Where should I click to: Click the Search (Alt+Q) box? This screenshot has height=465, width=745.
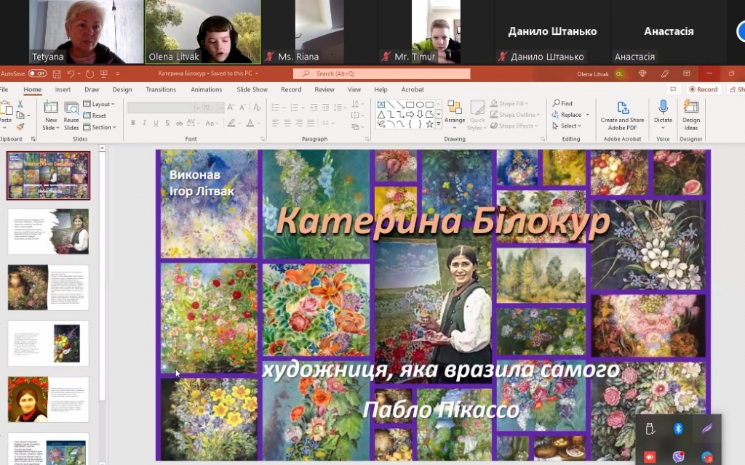(381, 73)
